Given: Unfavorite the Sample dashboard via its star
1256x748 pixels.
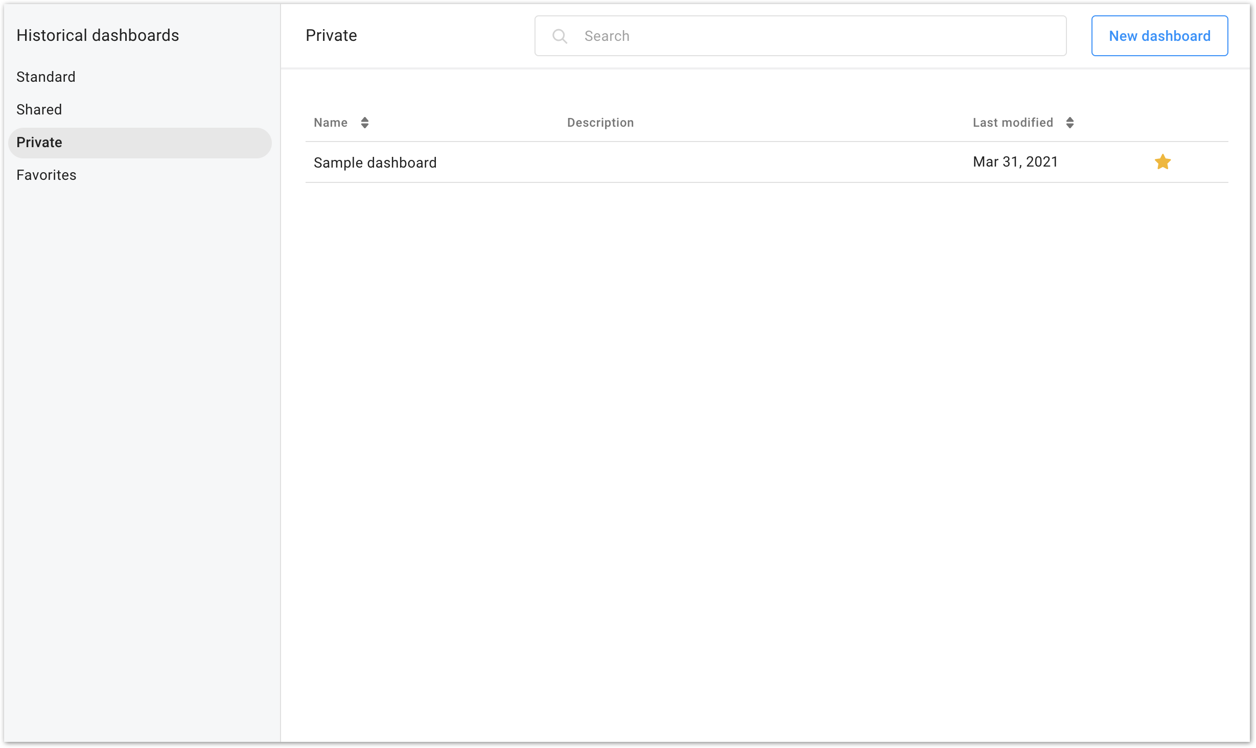Looking at the screenshot, I should (1162, 161).
